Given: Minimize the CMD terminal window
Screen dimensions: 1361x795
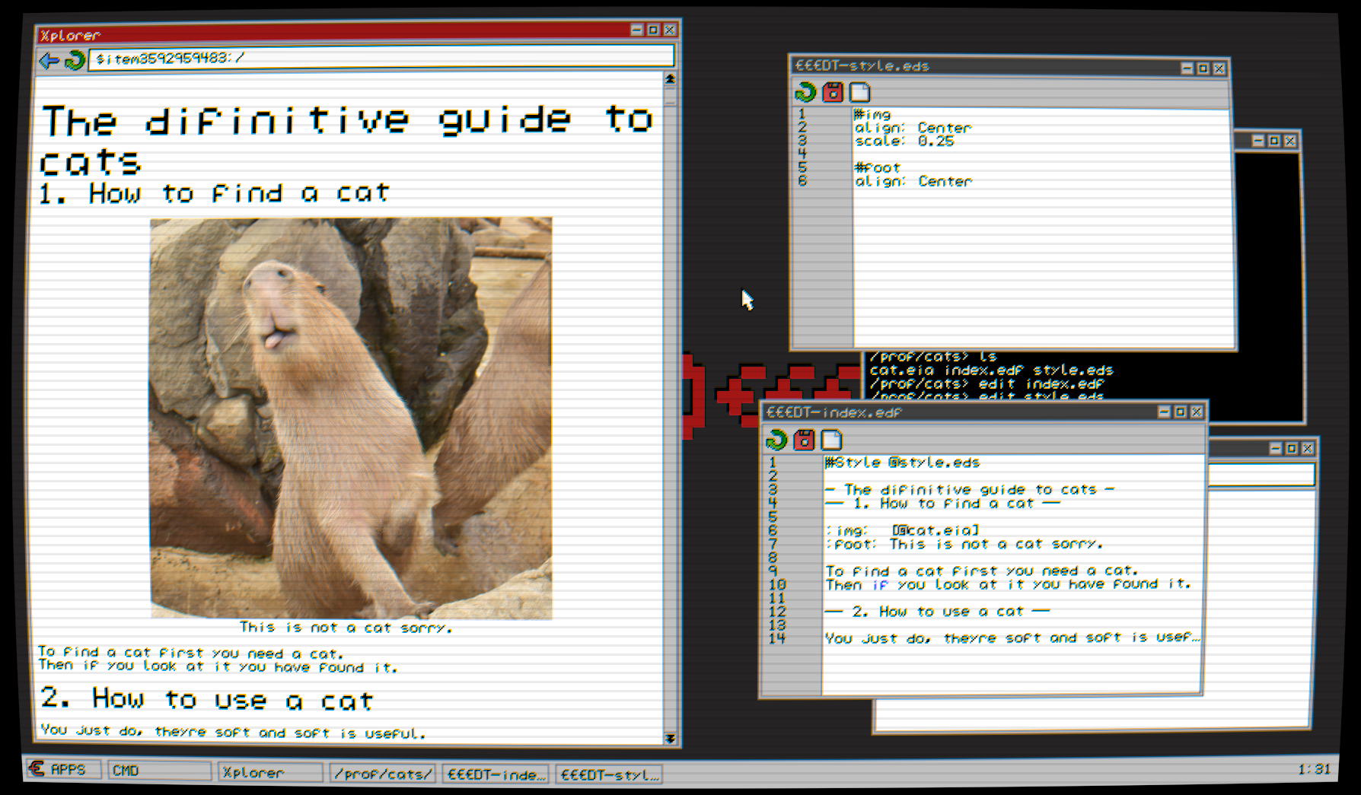Looking at the screenshot, I should coord(1257,141).
